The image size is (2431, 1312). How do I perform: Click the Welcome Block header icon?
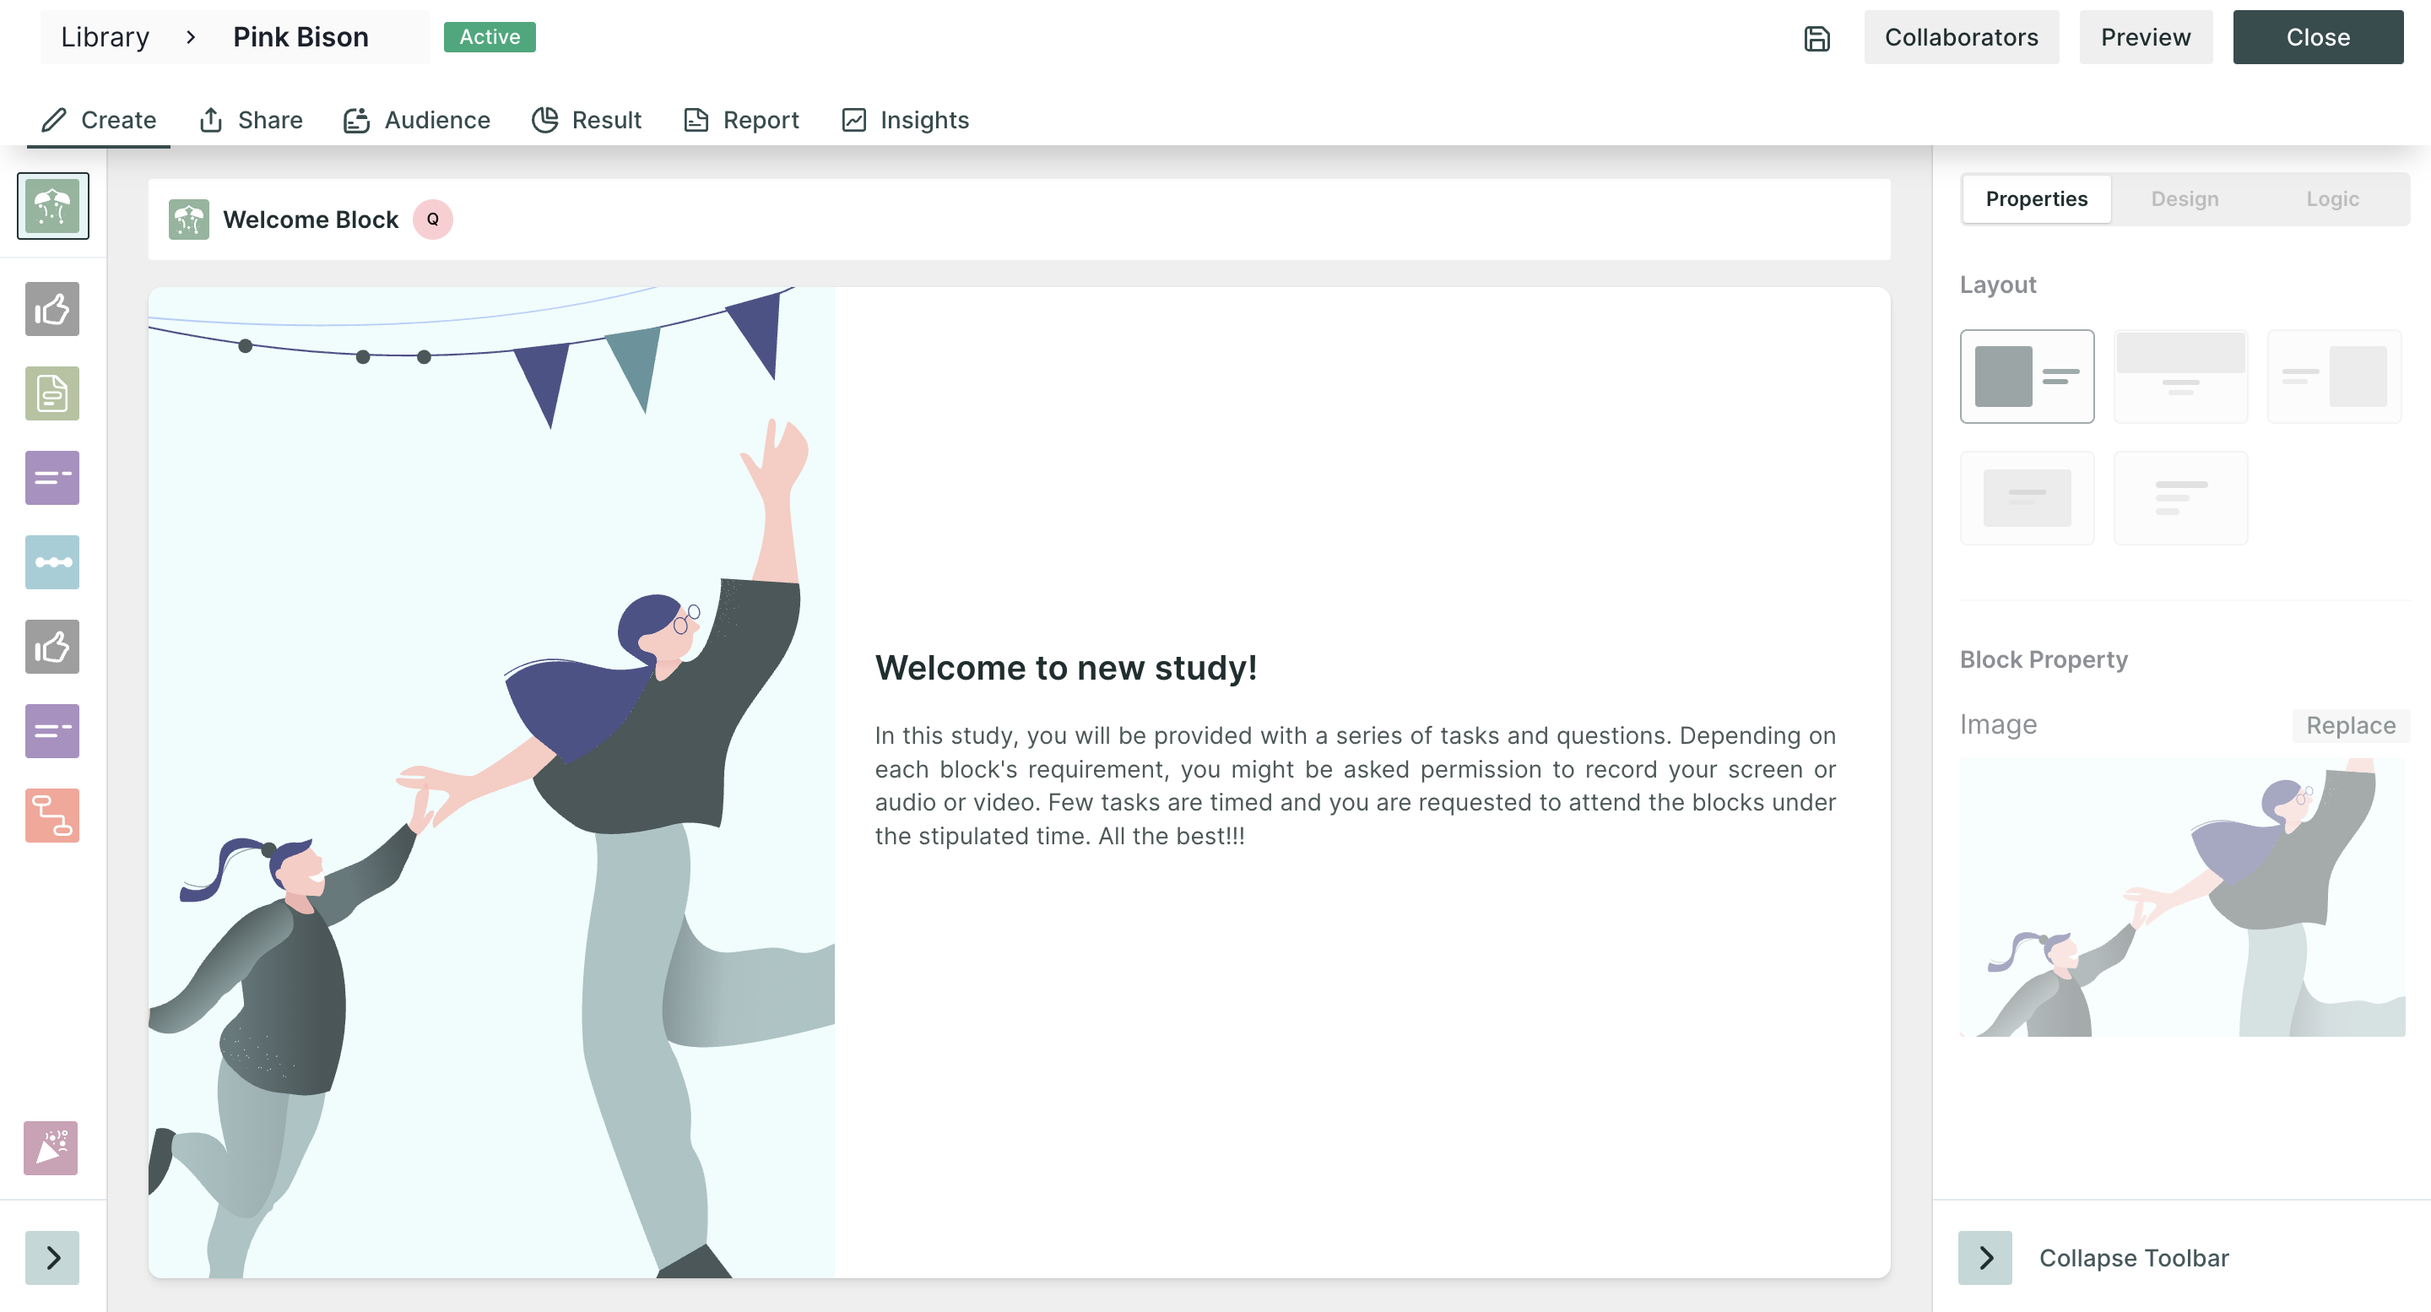(189, 220)
